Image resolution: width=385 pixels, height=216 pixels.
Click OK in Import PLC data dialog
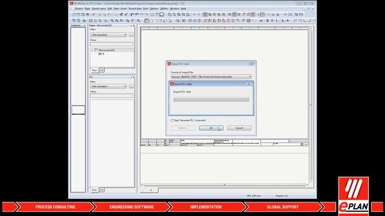click(x=211, y=128)
